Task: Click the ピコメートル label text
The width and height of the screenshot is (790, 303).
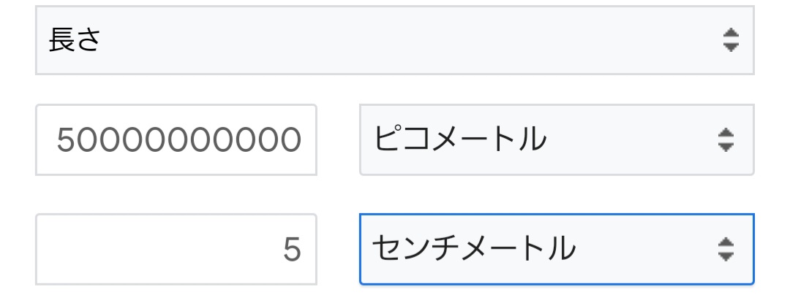Action: click(460, 139)
